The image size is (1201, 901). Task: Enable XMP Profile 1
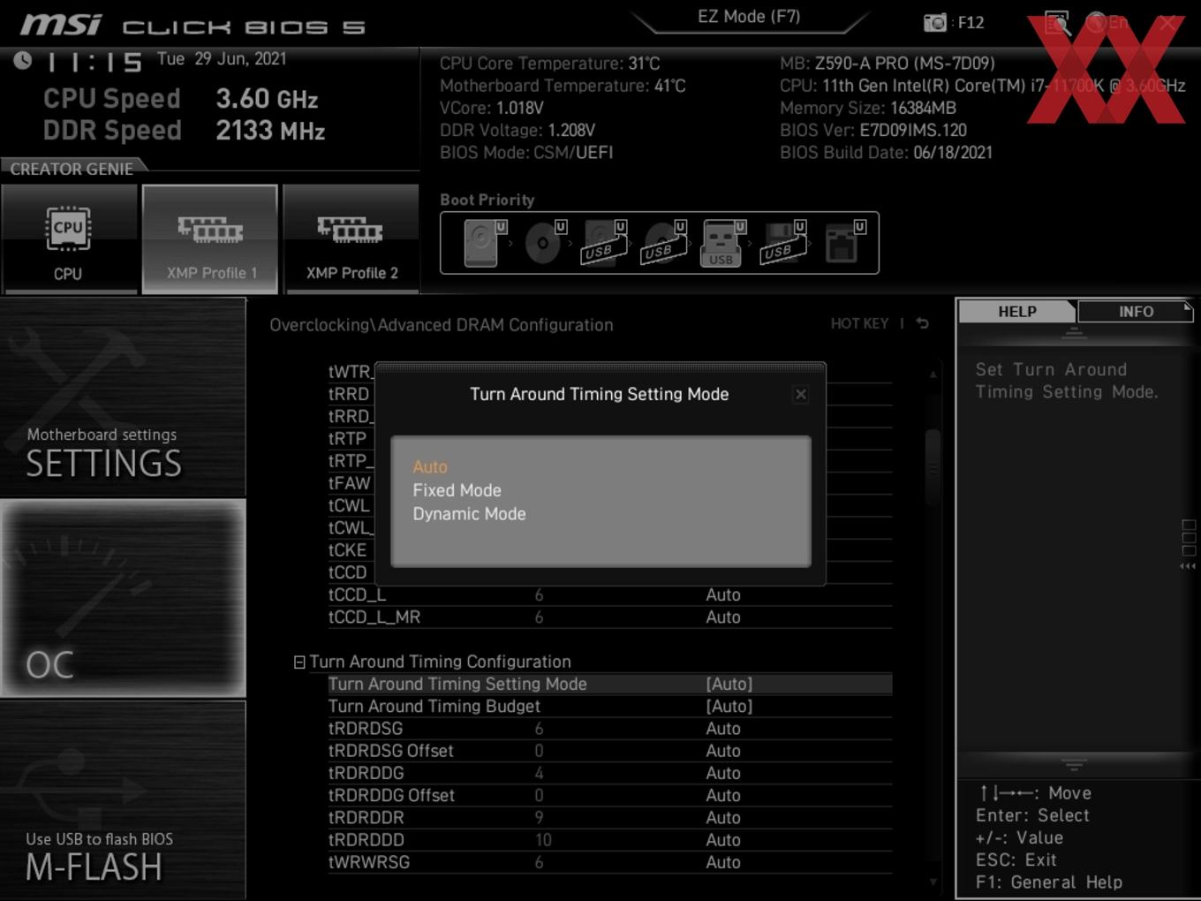click(x=210, y=238)
